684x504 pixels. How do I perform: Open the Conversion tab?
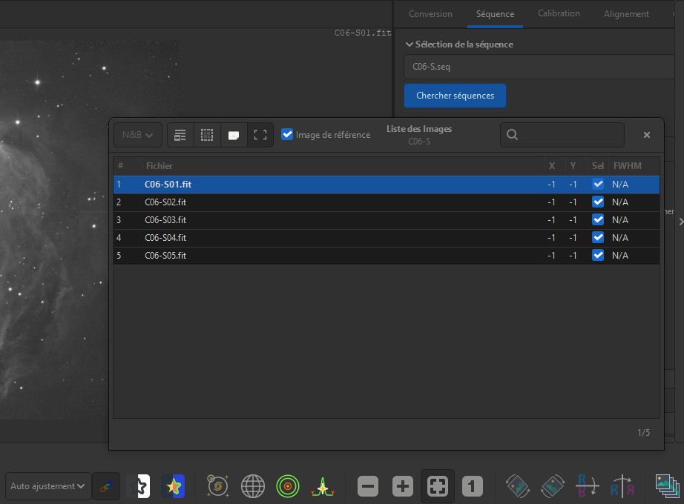[430, 14]
